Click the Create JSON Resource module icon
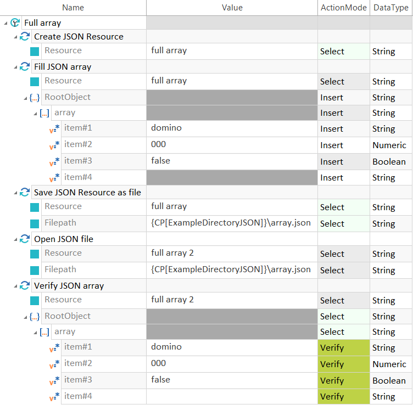The height and width of the screenshot is (405, 413). point(25,37)
